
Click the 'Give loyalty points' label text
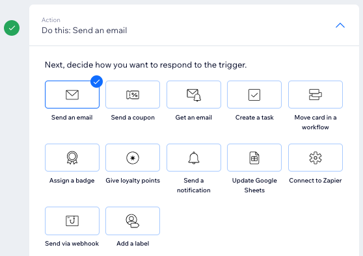[133, 181]
